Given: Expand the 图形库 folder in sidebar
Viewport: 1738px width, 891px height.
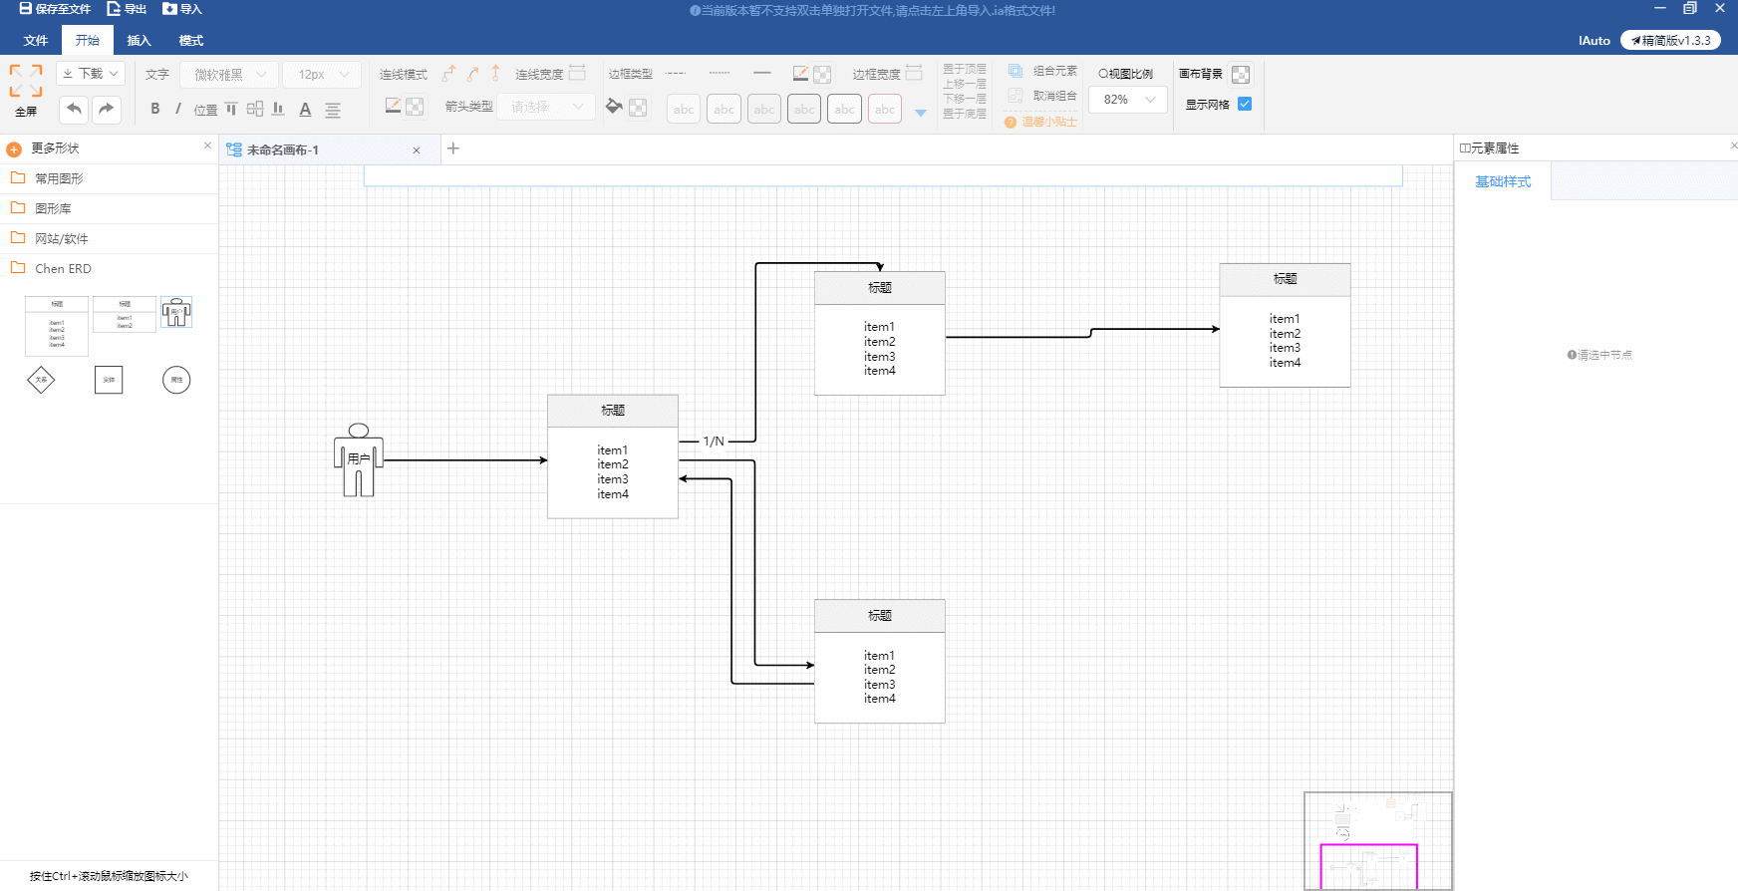Looking at the screenshot, I should pyautogui.click(x=53, y=208).
